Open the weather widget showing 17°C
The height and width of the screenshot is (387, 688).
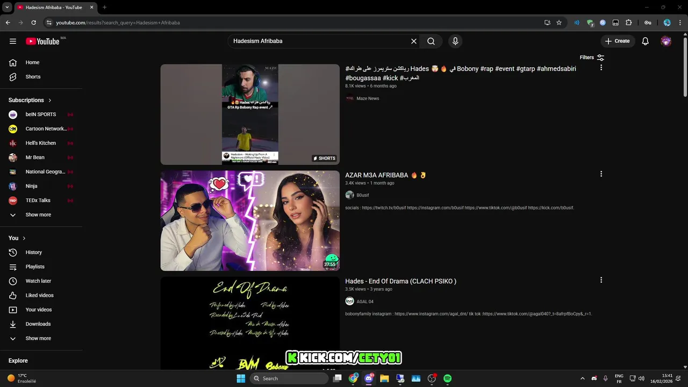(21, 378)
